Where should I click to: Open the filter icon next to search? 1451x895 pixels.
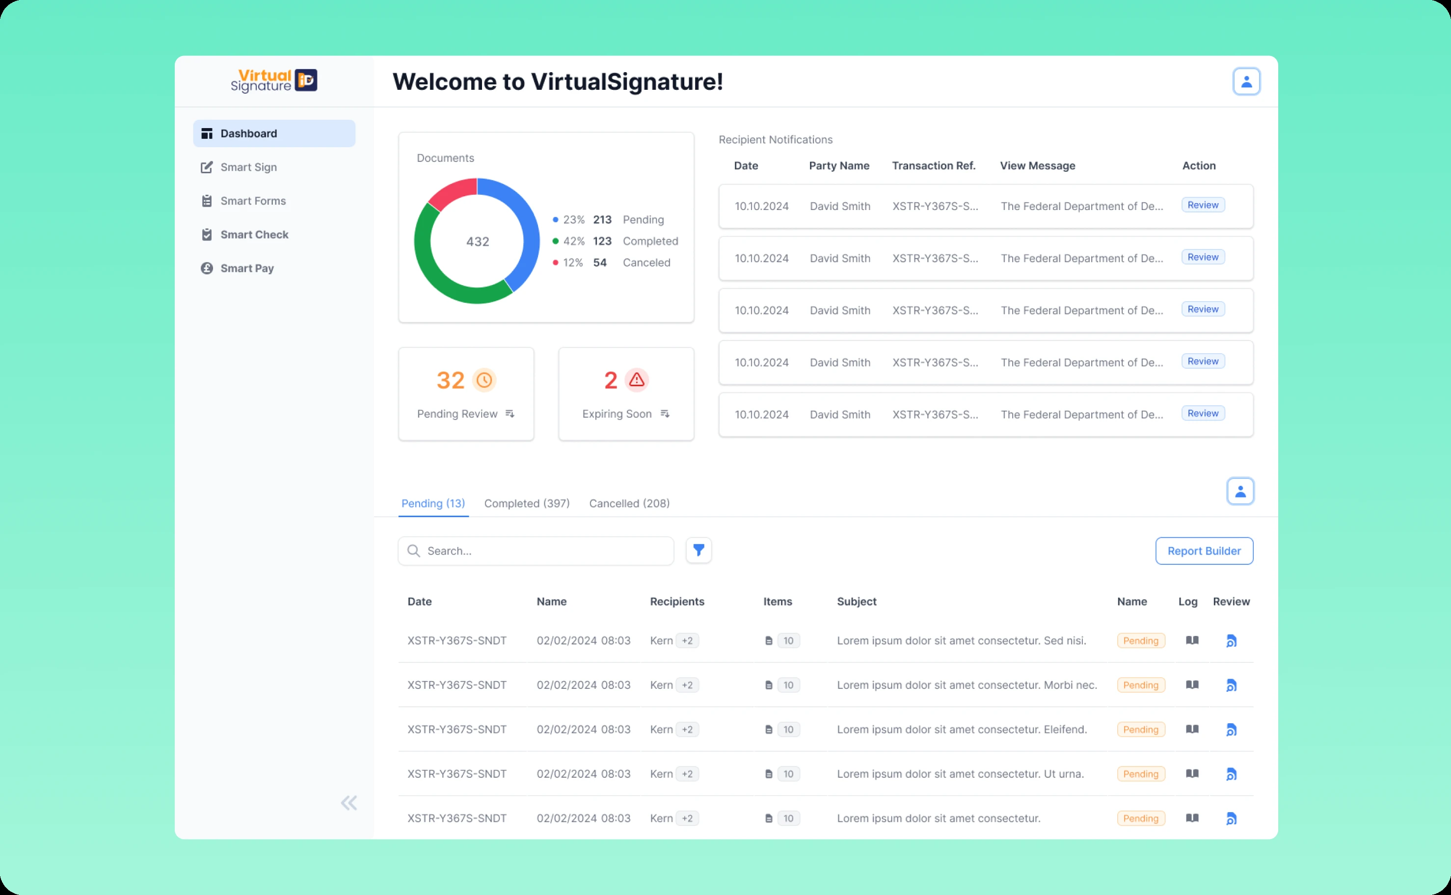[699, 551]
